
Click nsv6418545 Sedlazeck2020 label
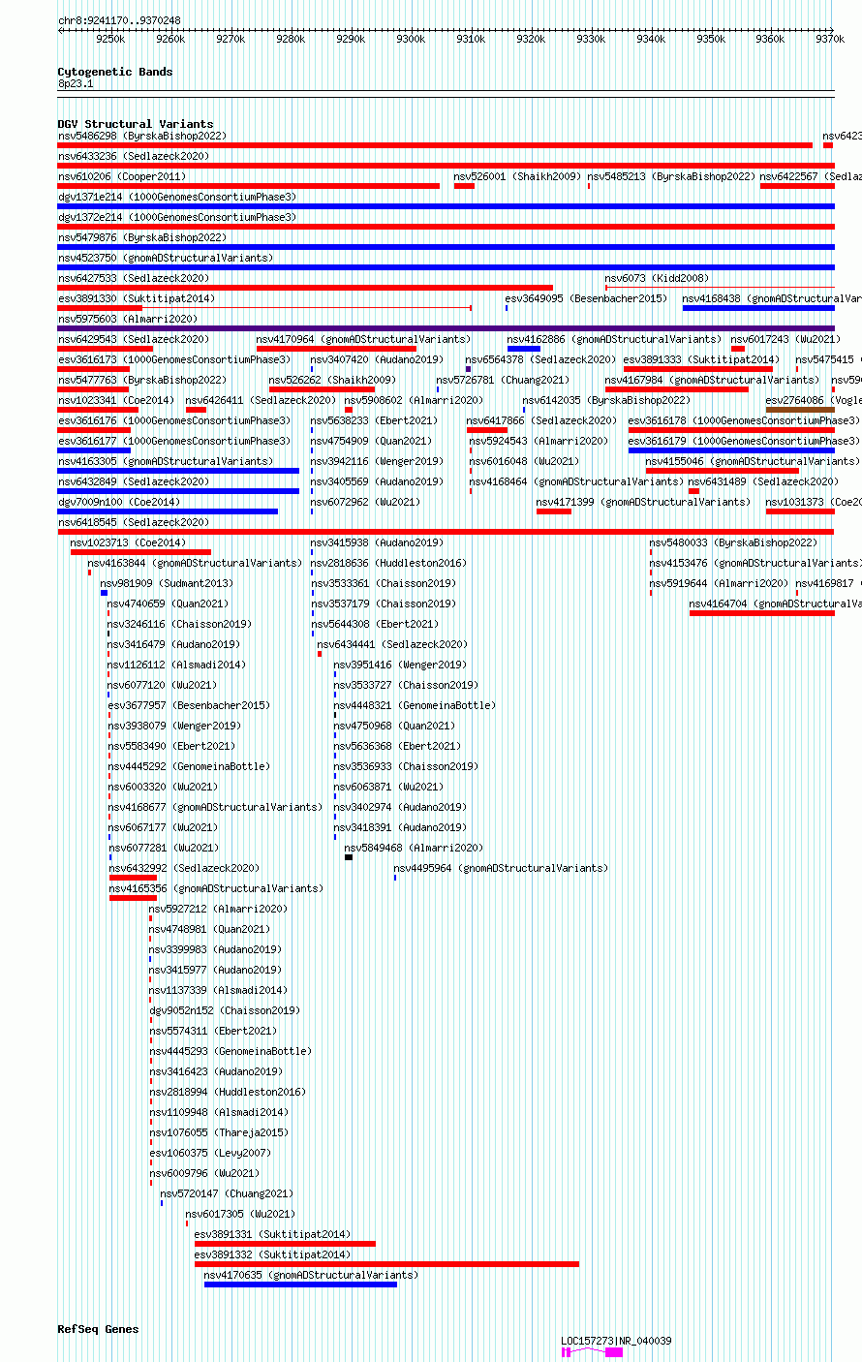(x=134, y=522)
